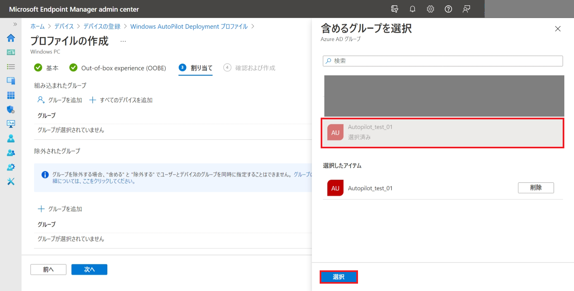The width and height of the screenshot is (574, 291).
Task: Open Devices icon in sidebar
Action: pos(11,81)
